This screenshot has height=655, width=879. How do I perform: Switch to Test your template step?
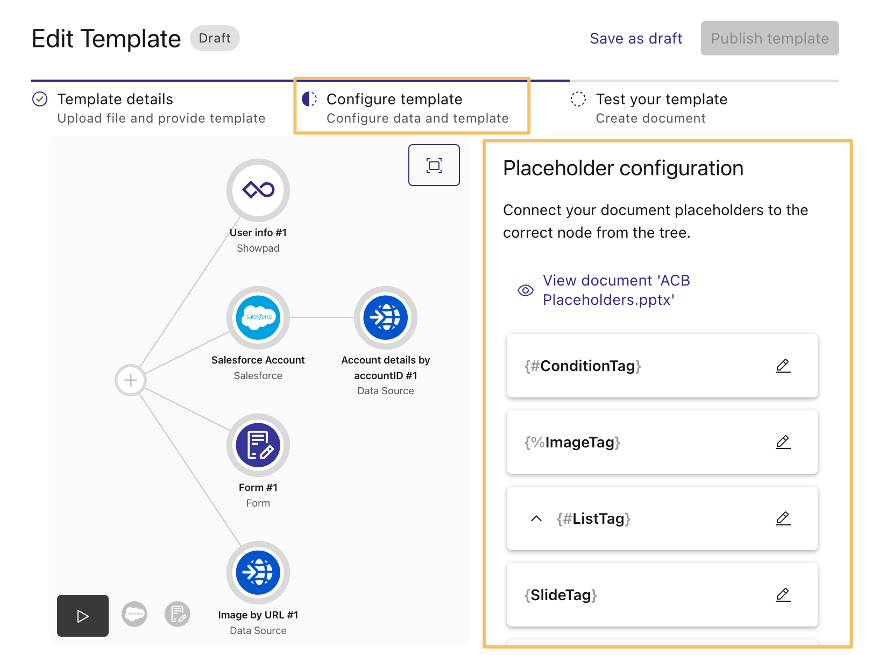click(x=662, y=108)
